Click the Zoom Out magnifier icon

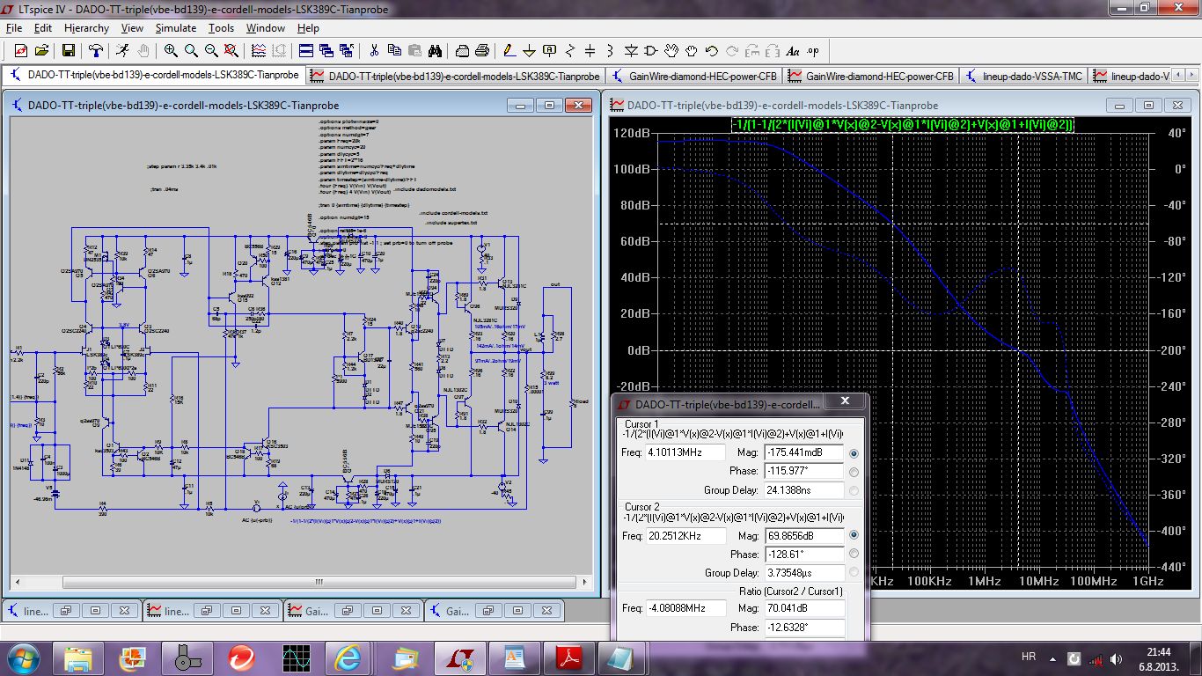coord(211,50)
